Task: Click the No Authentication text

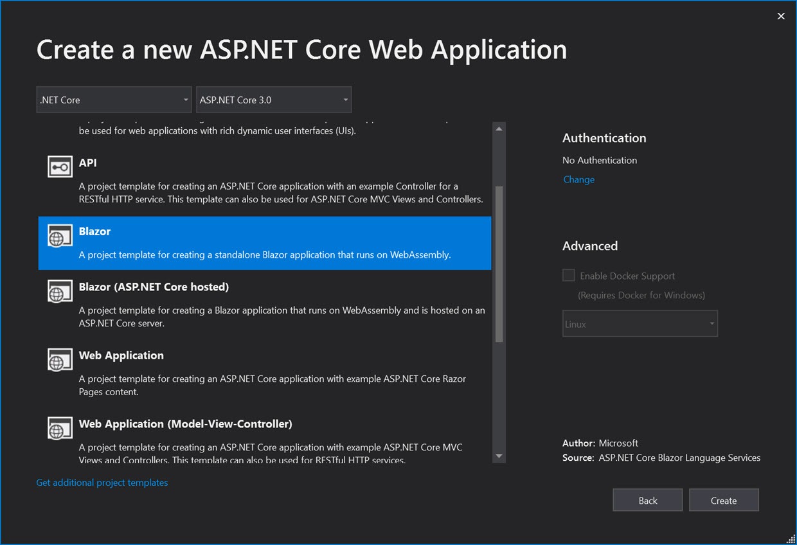Action: pyautogui.click(x=600, y=160)
